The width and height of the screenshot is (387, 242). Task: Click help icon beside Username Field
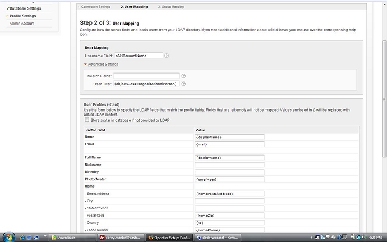[167, 56]
